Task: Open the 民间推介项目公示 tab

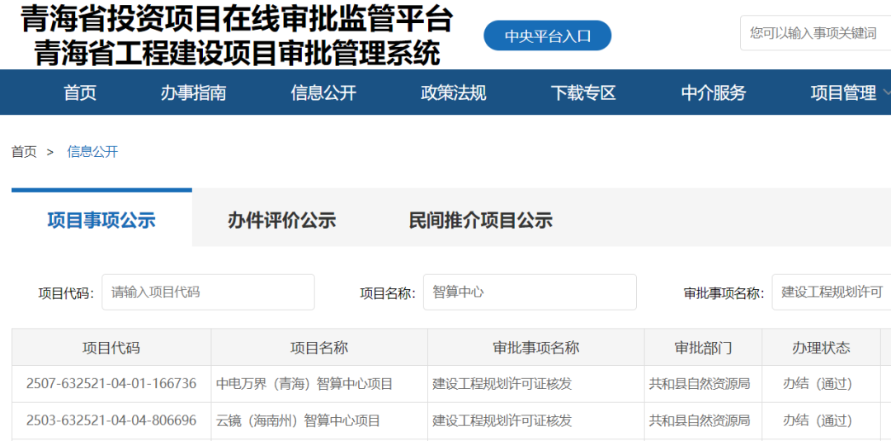Action: 480,220
